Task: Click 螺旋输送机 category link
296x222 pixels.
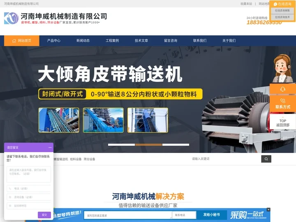Action: click(61, 159)
